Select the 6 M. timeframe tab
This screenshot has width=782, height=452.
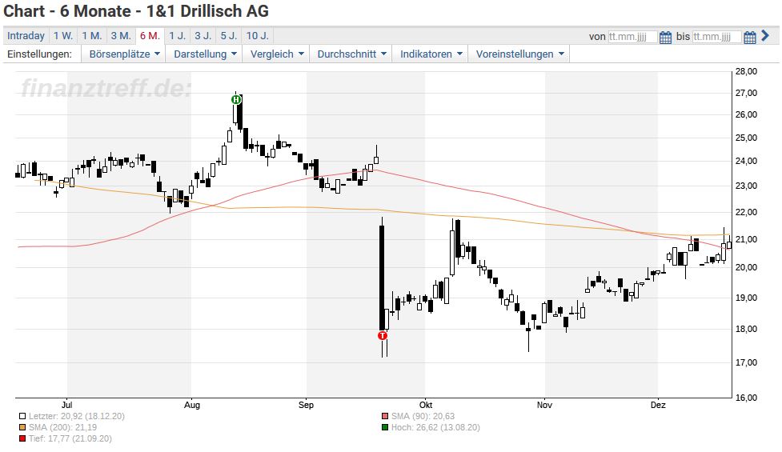(x=150, y=36)
